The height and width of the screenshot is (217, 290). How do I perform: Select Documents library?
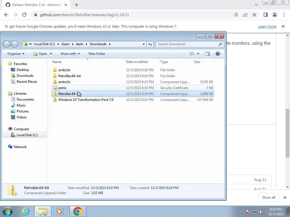(25, 99)
